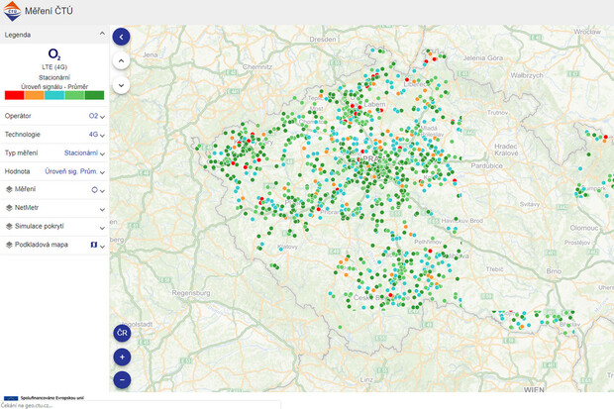
Task: Expand the NetMetr section
Action: [x=102, y=208]
